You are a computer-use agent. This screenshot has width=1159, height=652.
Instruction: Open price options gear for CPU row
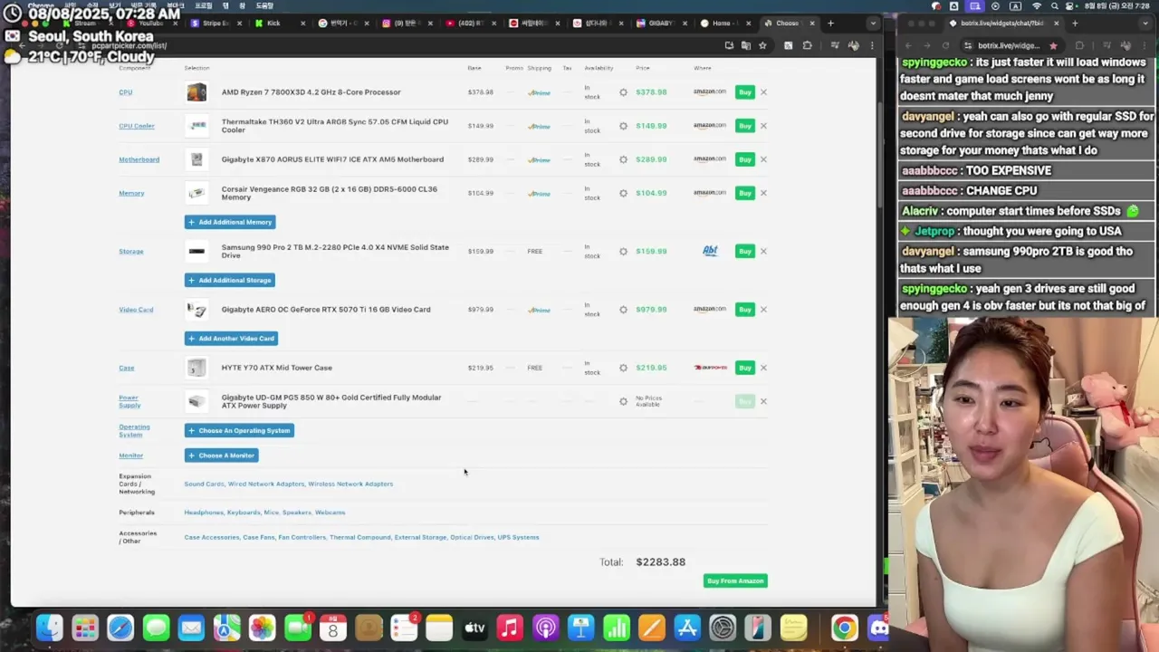(623, 92)
